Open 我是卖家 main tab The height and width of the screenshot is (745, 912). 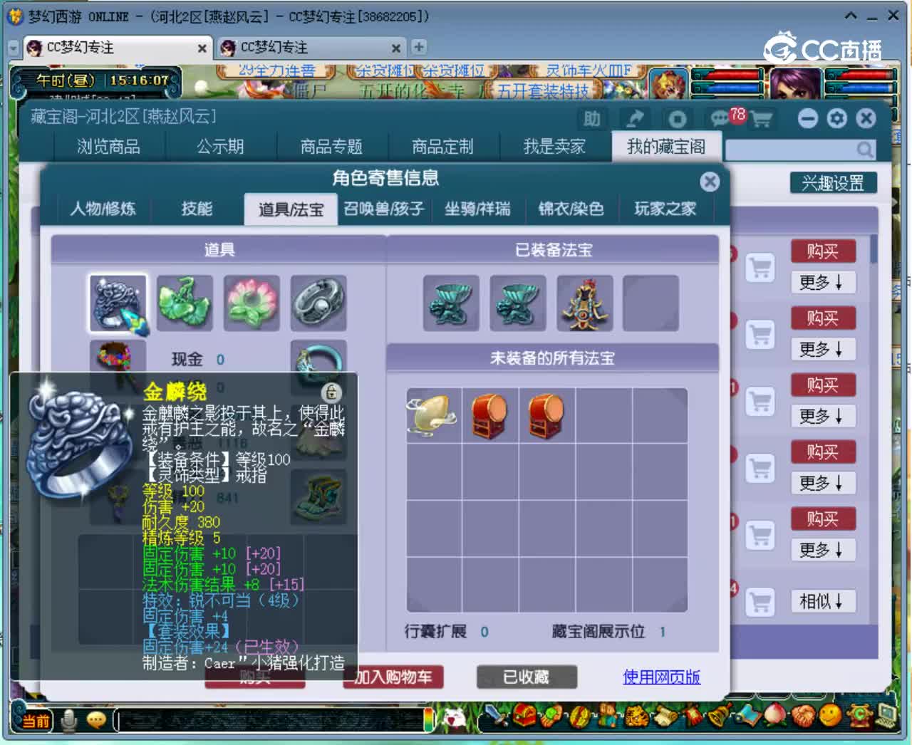point(554,147)
